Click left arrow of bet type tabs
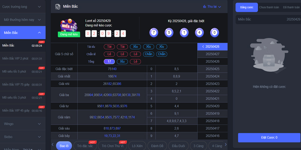 (53, 145)
